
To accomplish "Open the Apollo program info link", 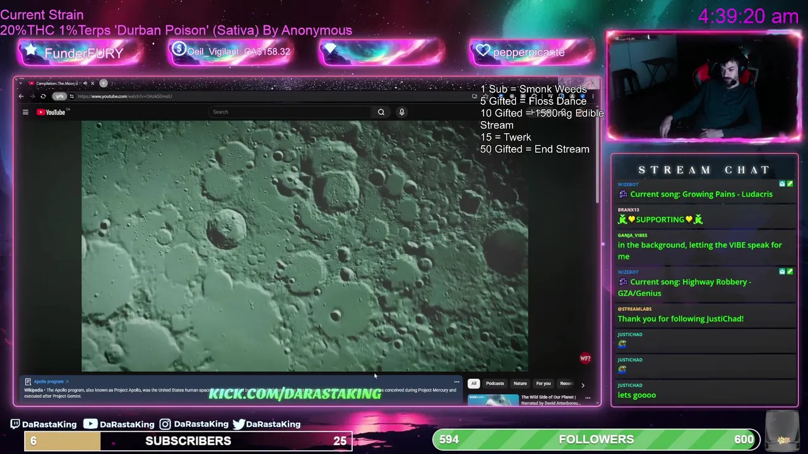I will (x=50, y=381).
